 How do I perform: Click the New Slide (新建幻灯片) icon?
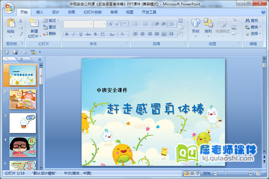click(x=34, y=23)
